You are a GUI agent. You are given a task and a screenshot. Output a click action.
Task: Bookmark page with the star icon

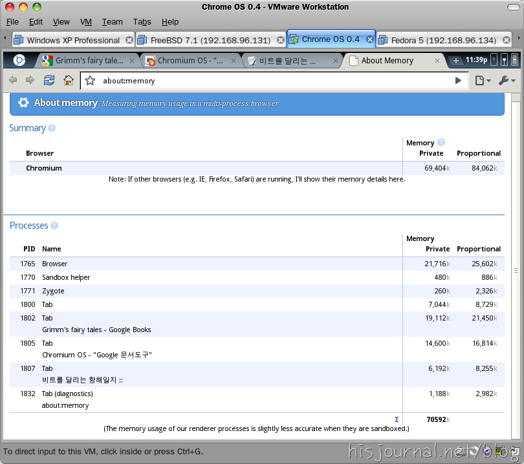pyautogui.click(x=90, y=80)
